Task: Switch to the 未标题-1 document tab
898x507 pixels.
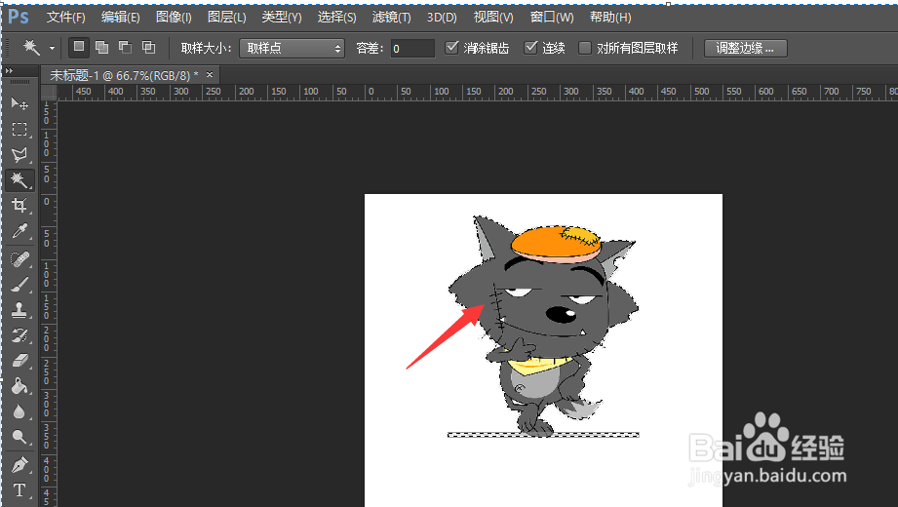Action: 124,75
